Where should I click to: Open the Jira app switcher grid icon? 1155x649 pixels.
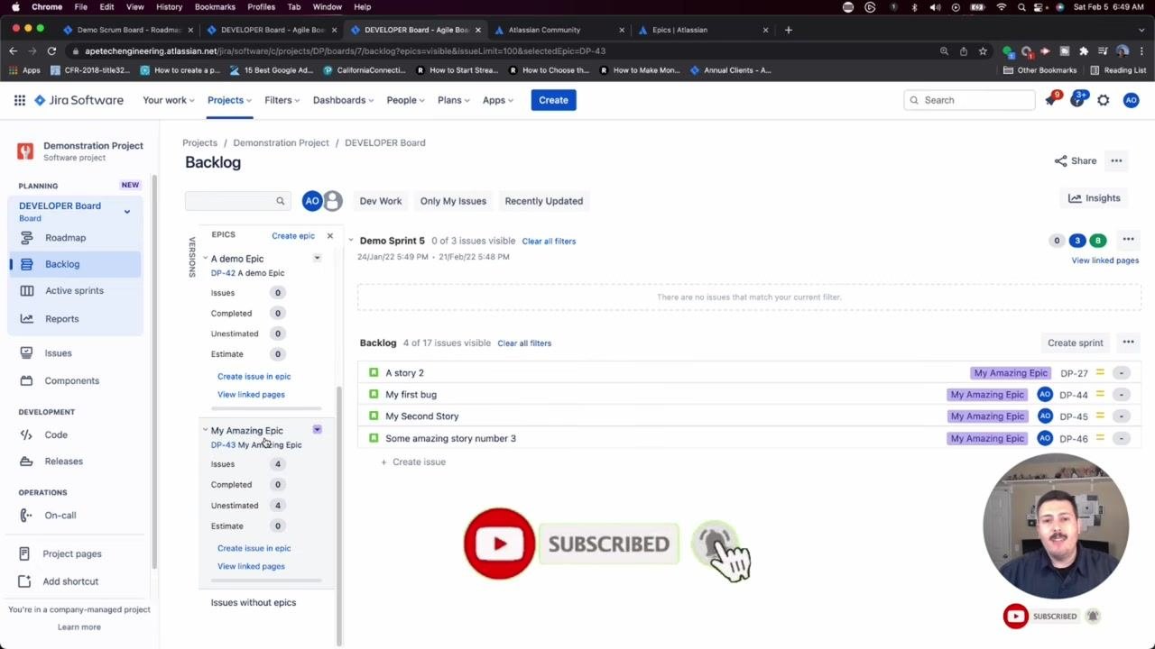[x=19, y=100]
